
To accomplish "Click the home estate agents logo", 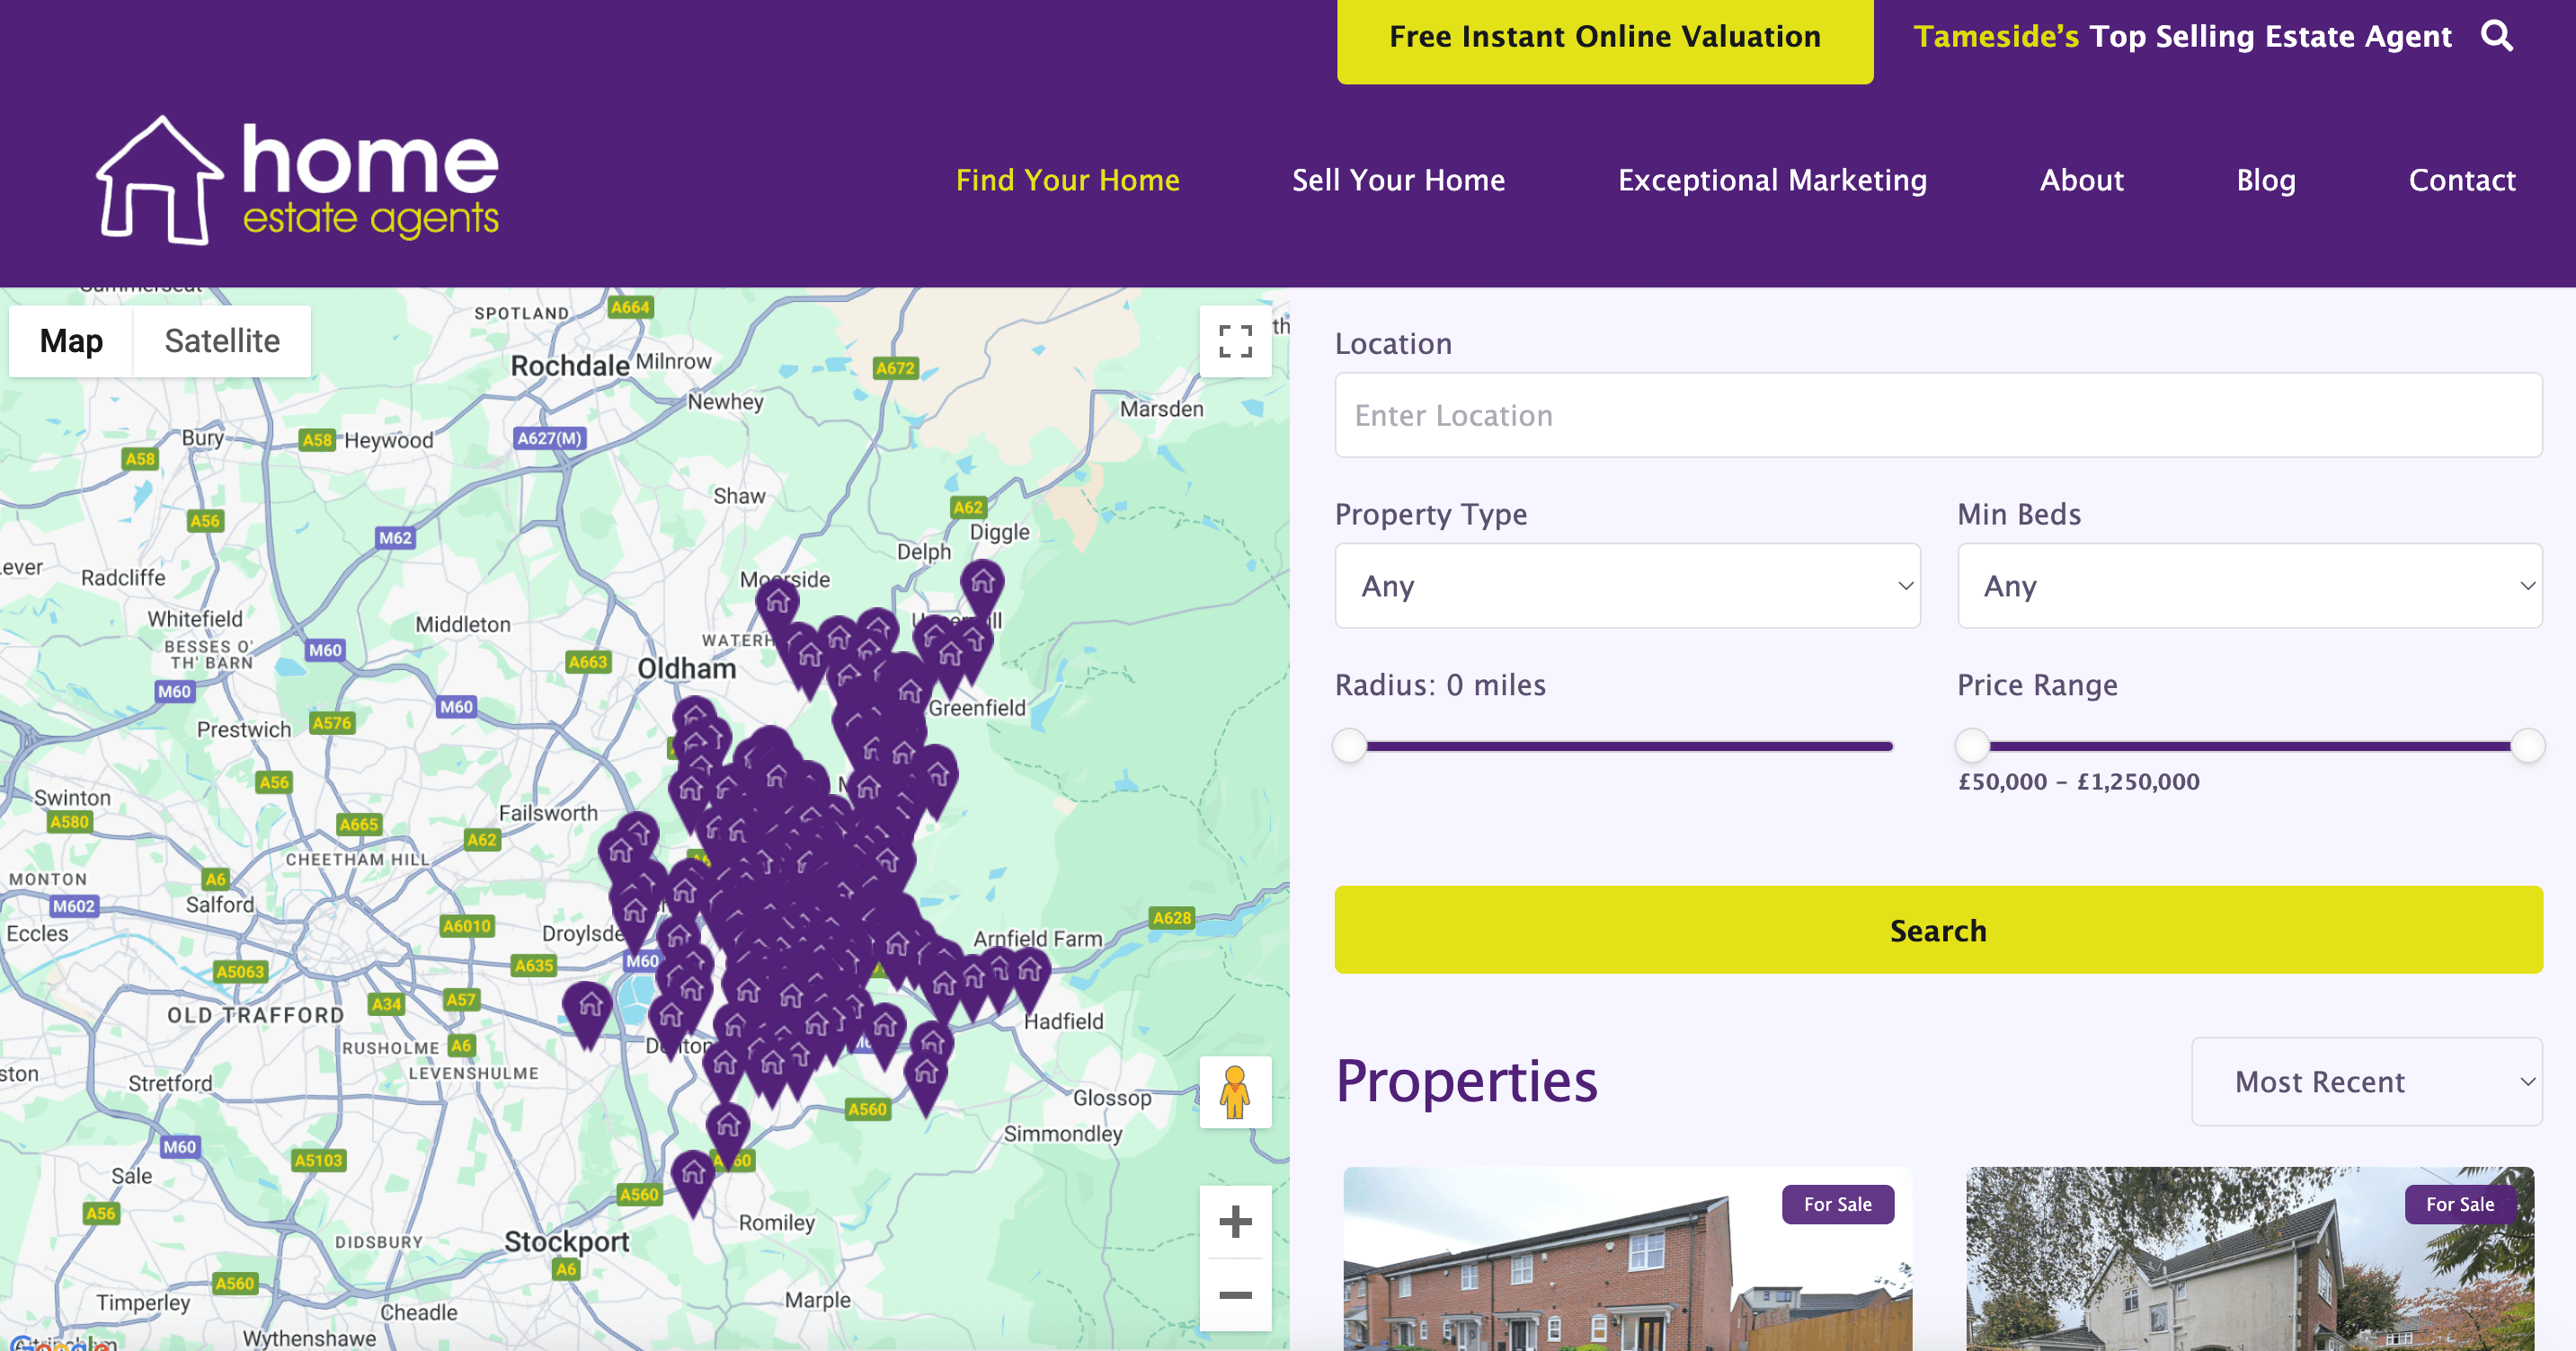I will pos(298,181).
